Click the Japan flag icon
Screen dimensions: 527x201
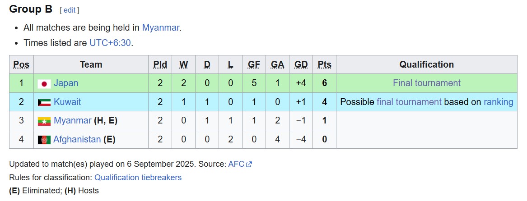[44, 83]
